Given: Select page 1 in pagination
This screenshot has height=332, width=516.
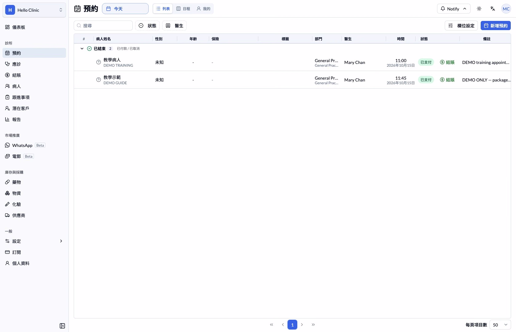Looking at the screenshot, I should [x=292, y=325].
